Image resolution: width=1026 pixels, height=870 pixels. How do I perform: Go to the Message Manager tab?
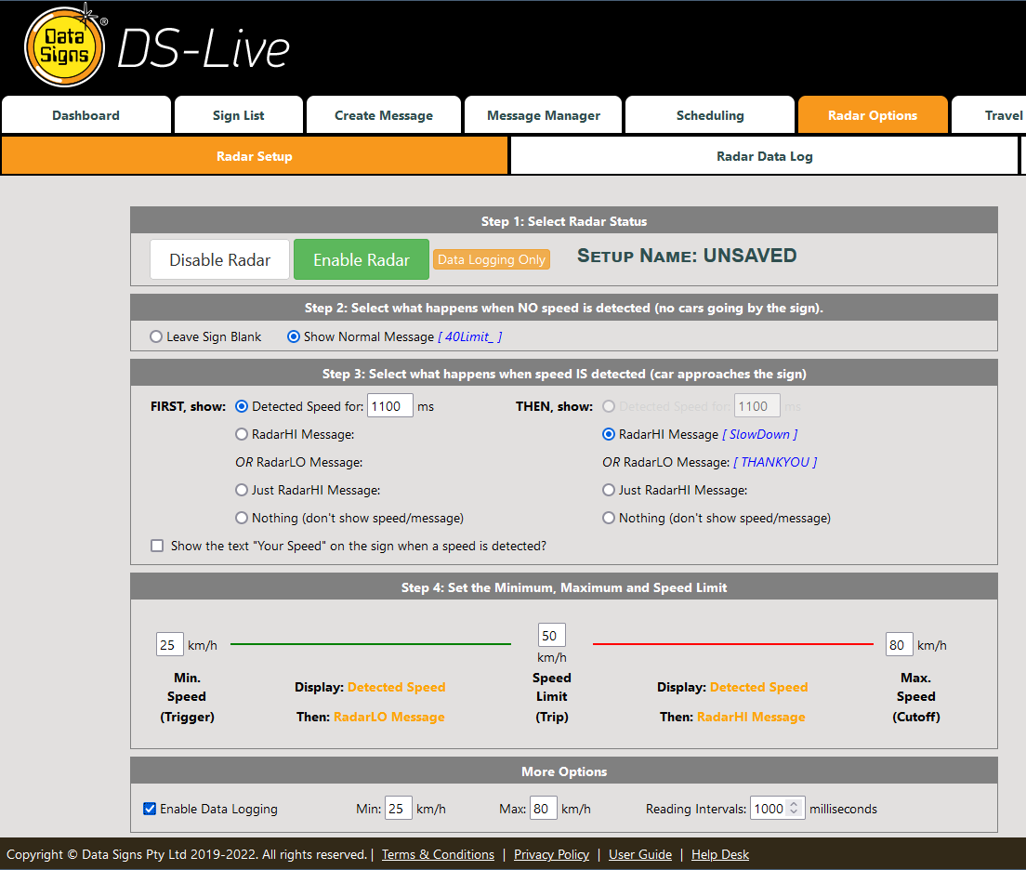pyautogui.click(x=543, y=114)
